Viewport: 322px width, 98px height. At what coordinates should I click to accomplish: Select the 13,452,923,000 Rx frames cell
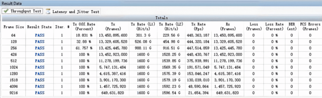(228, 54)
